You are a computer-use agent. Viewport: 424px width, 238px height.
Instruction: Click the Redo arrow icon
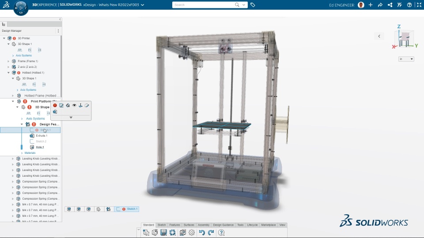(211, 233)
